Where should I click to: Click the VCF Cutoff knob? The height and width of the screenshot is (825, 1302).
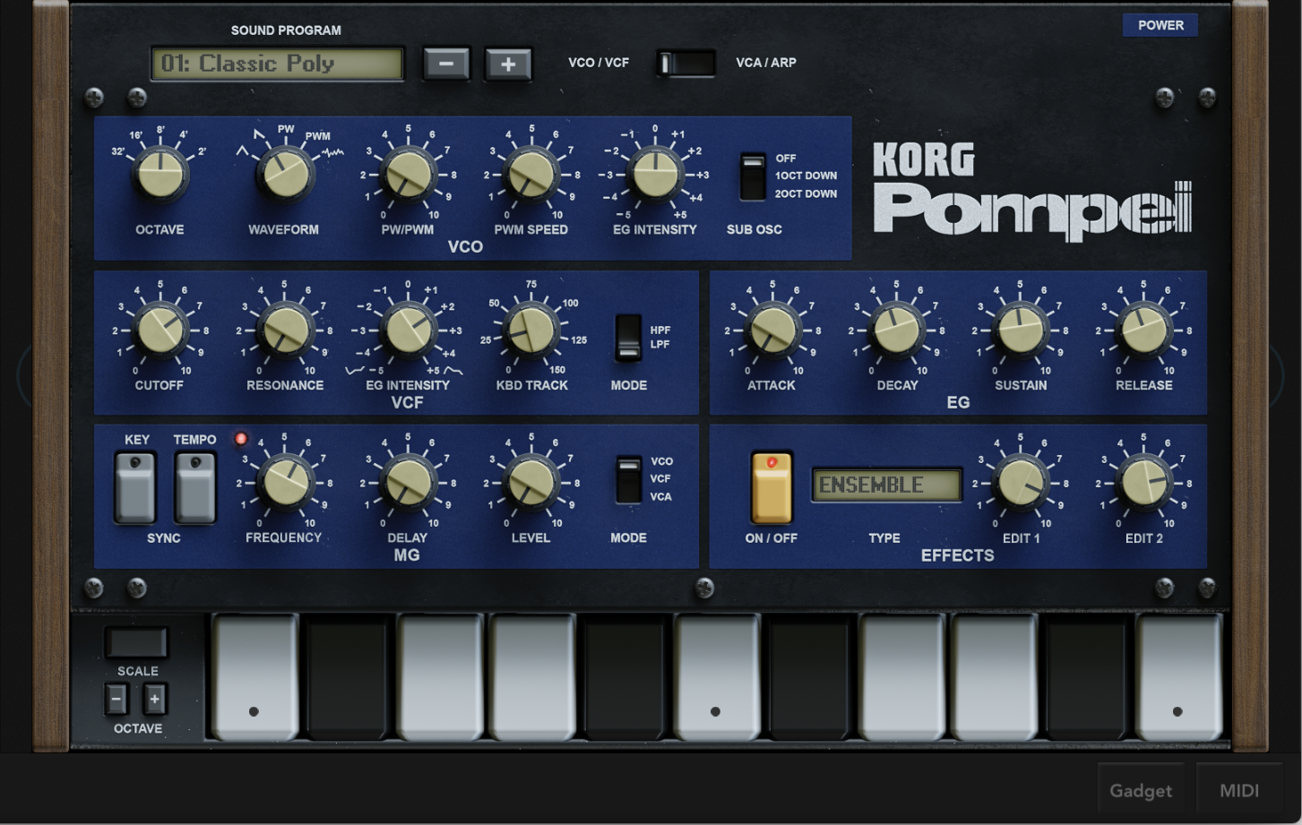[160, 330]
